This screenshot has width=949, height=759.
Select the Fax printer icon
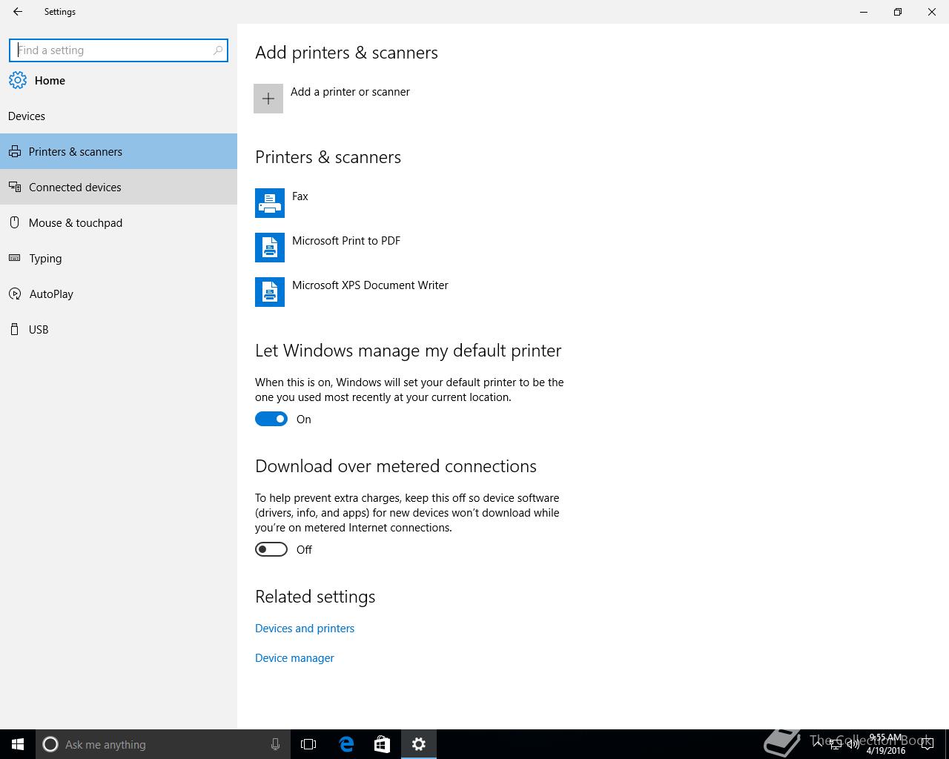click(270, 203)
